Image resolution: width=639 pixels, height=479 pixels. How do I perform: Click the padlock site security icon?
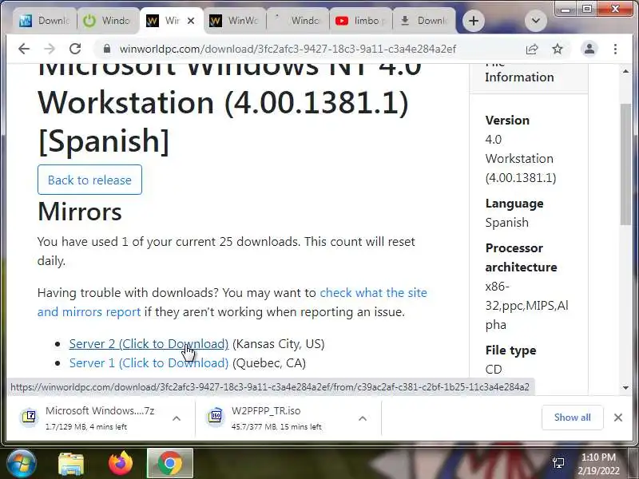pos(107,49)
